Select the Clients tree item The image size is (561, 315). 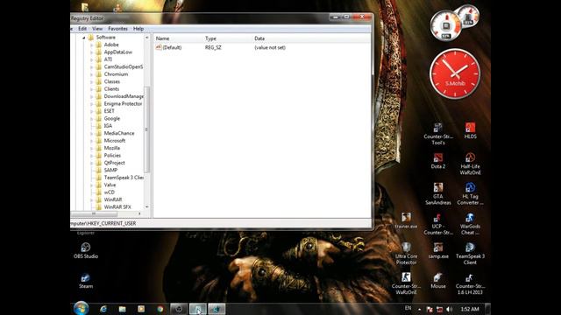[111, 89]
